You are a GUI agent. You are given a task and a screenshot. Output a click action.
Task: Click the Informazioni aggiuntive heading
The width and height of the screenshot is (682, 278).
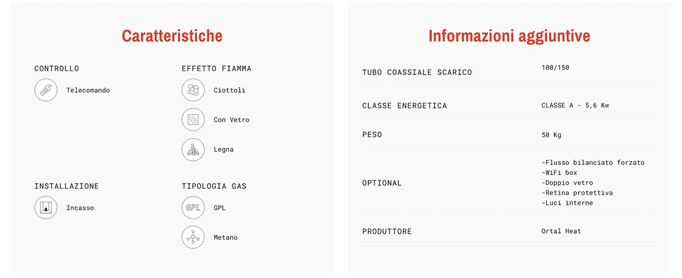[509, 36]
